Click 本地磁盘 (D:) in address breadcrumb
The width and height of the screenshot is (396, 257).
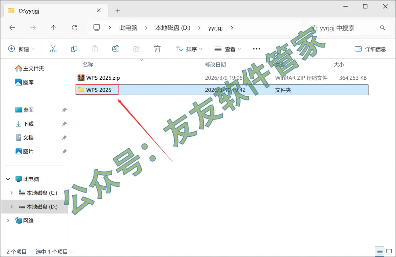tap(173, 28)
